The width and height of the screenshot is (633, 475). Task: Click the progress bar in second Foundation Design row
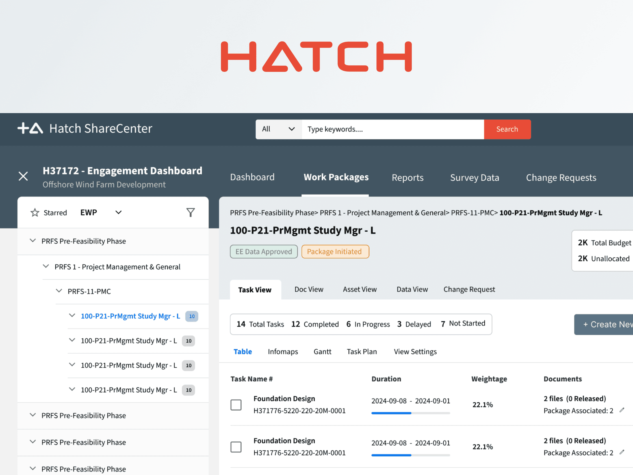pos(411,455)
